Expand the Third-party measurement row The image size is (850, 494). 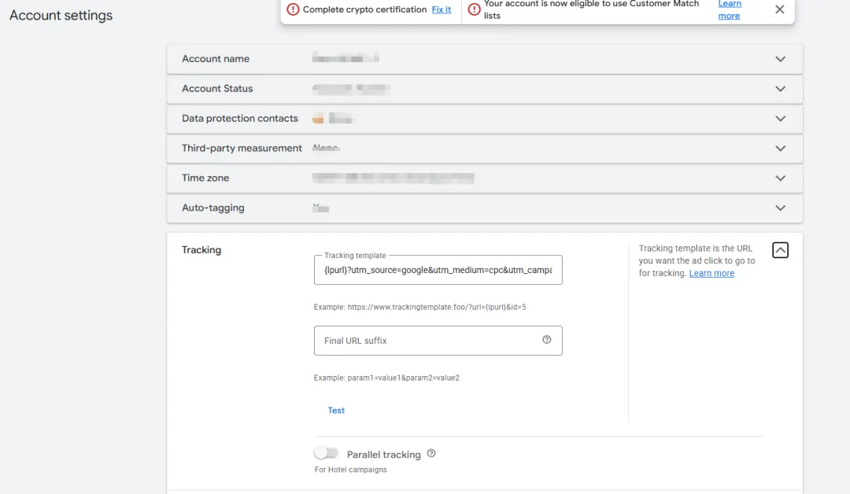click(x=780, y=149)
